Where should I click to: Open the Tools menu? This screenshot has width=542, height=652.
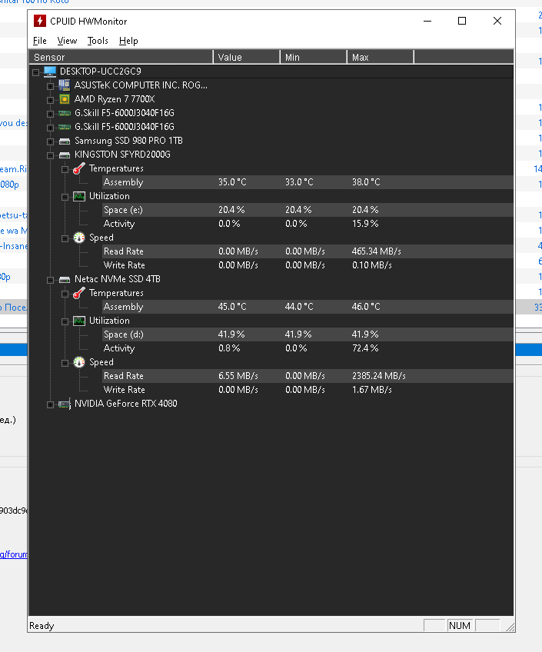tap(98, 41)
